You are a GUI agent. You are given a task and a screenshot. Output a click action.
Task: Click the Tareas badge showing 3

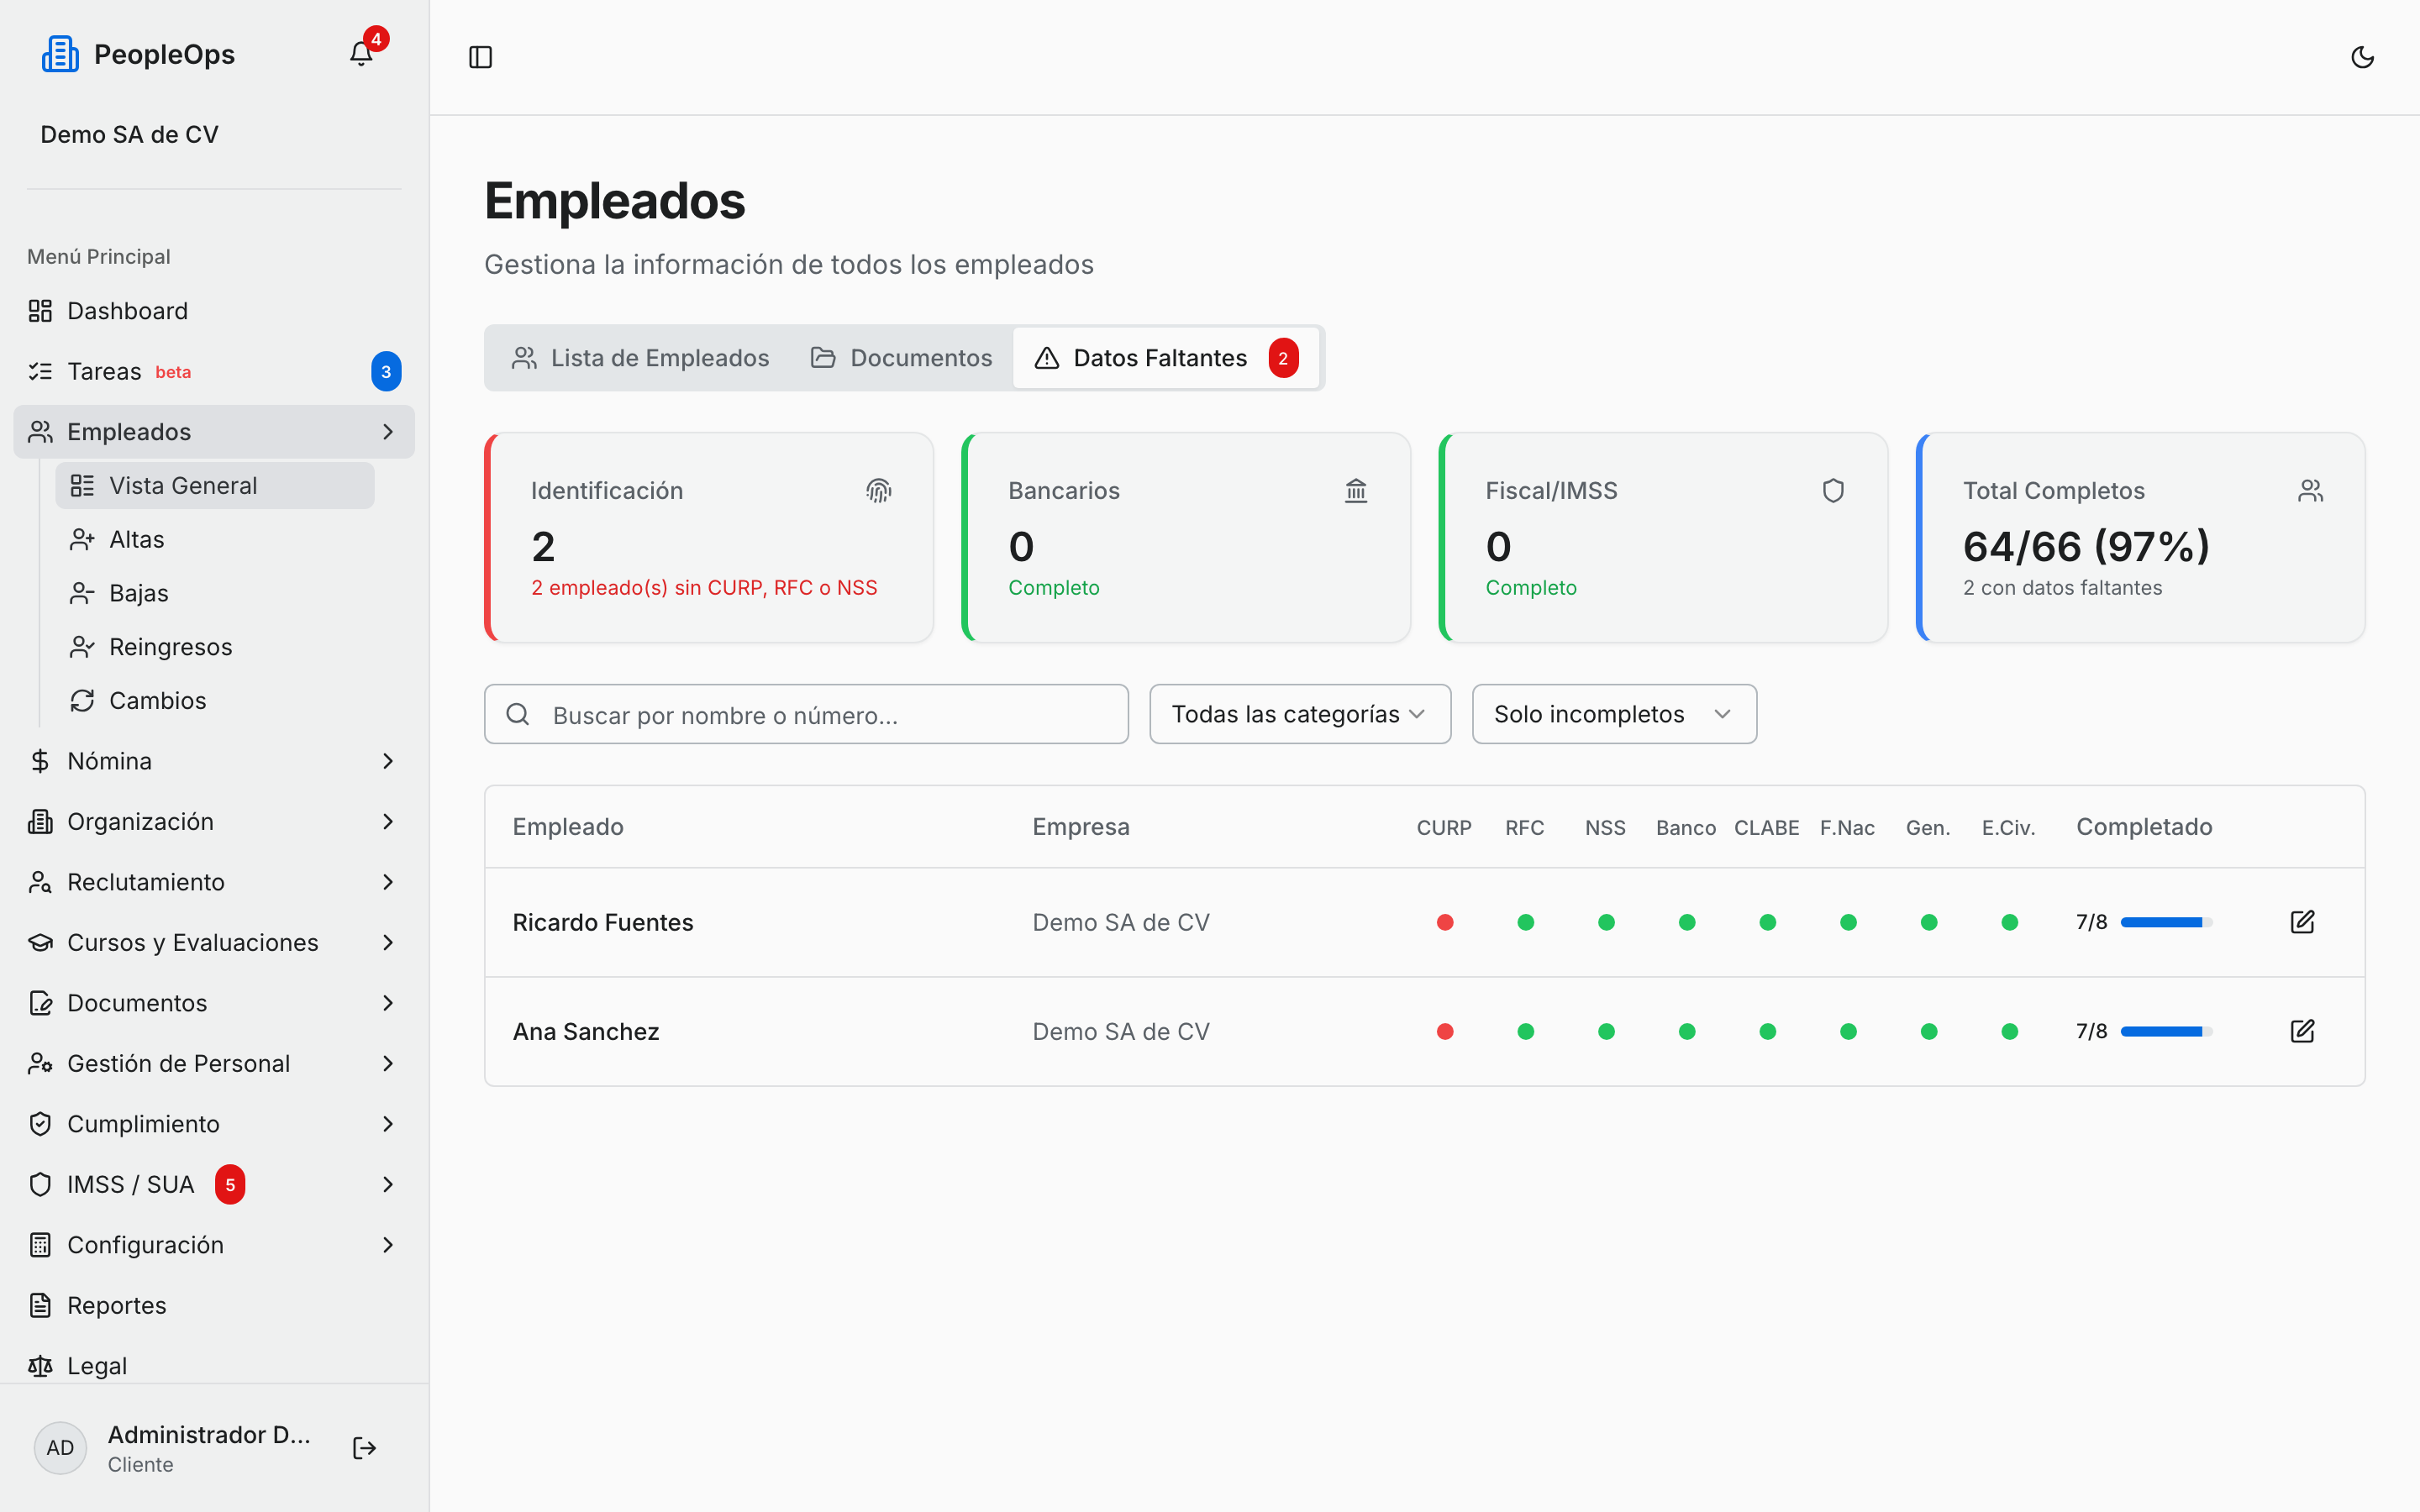point(386,372)
